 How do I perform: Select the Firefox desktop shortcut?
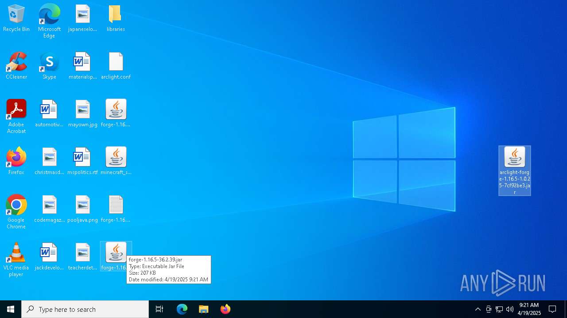[16, 162]
